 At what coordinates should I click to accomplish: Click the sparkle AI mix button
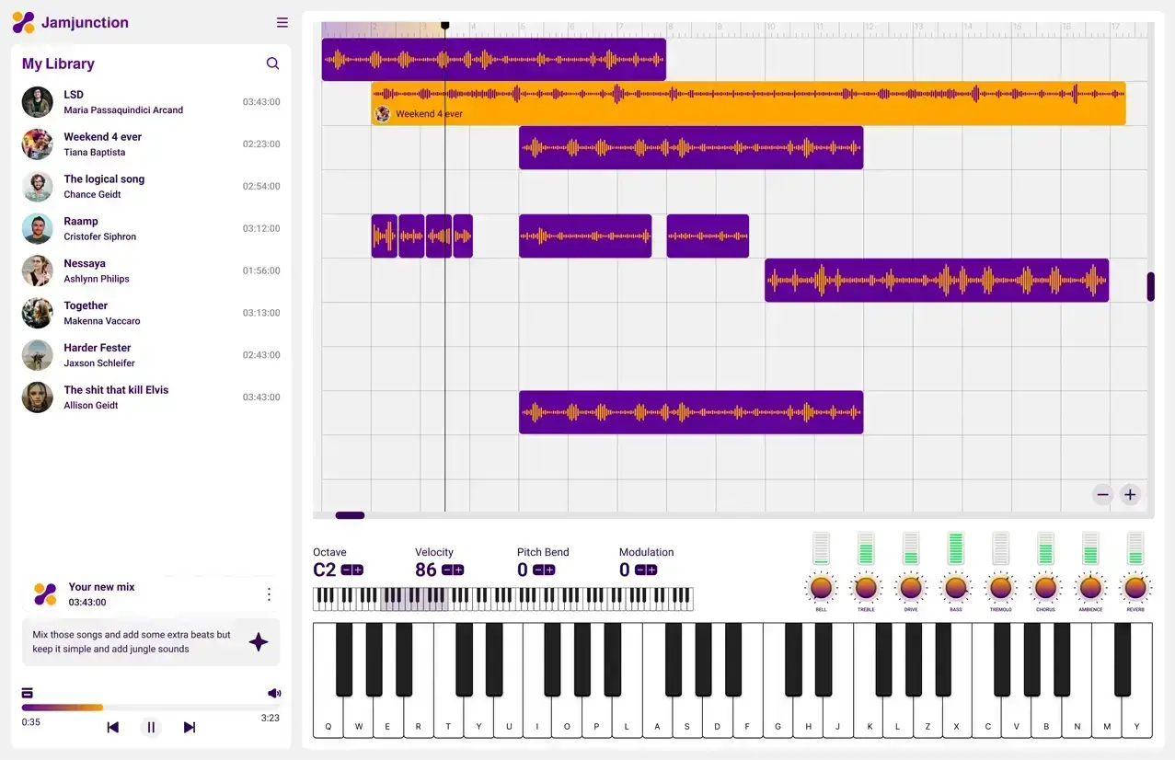pos(259,641)
